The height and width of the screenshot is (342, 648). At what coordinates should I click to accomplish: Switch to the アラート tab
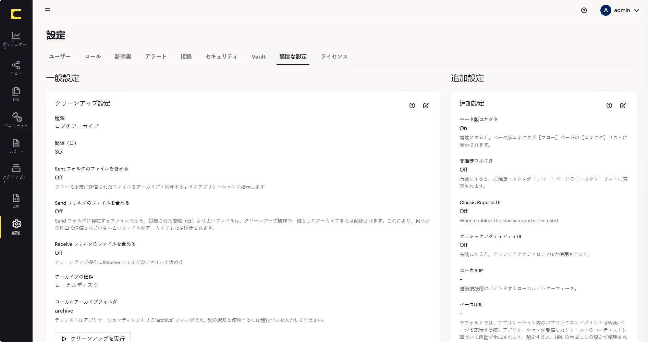point(156,56)
